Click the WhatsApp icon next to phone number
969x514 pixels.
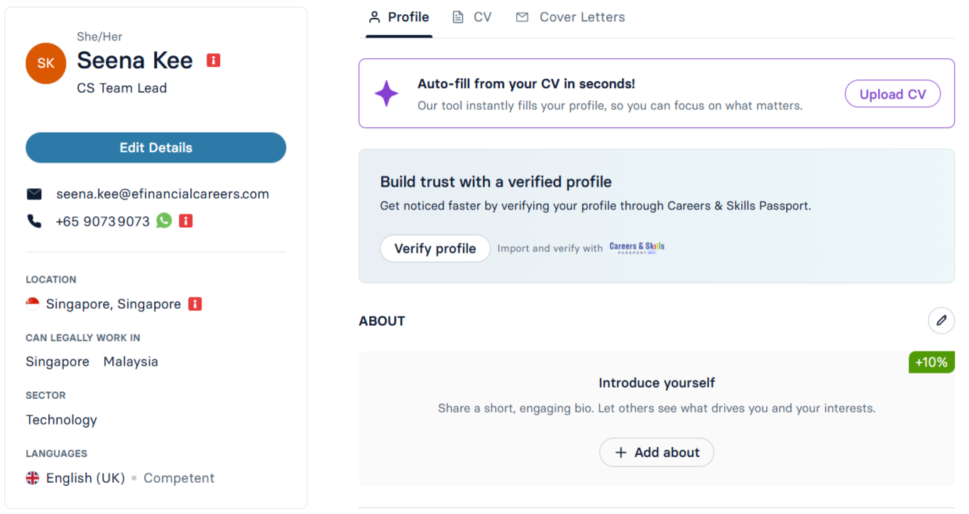point(164,221)
